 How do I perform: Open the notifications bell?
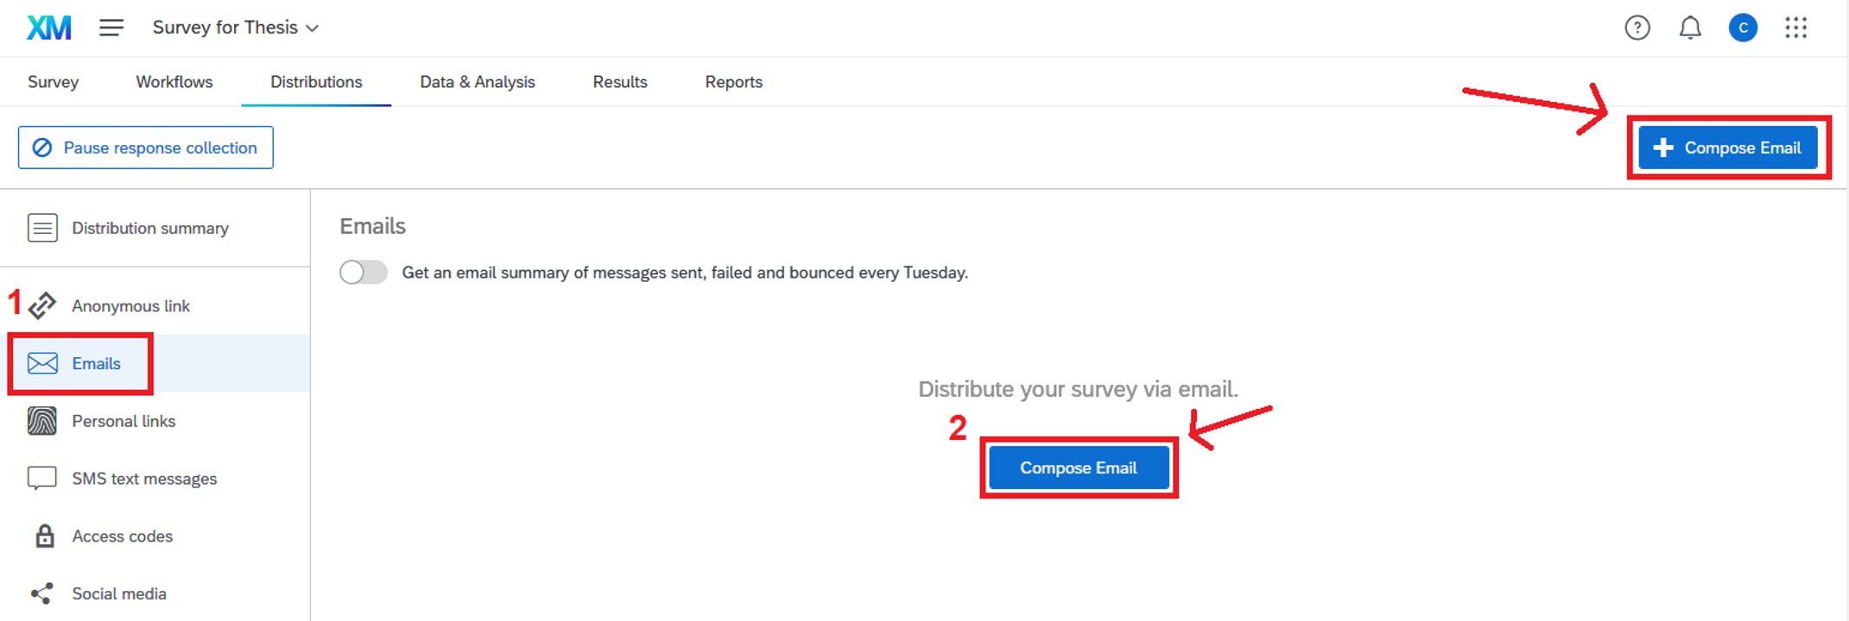[1689, 28]
